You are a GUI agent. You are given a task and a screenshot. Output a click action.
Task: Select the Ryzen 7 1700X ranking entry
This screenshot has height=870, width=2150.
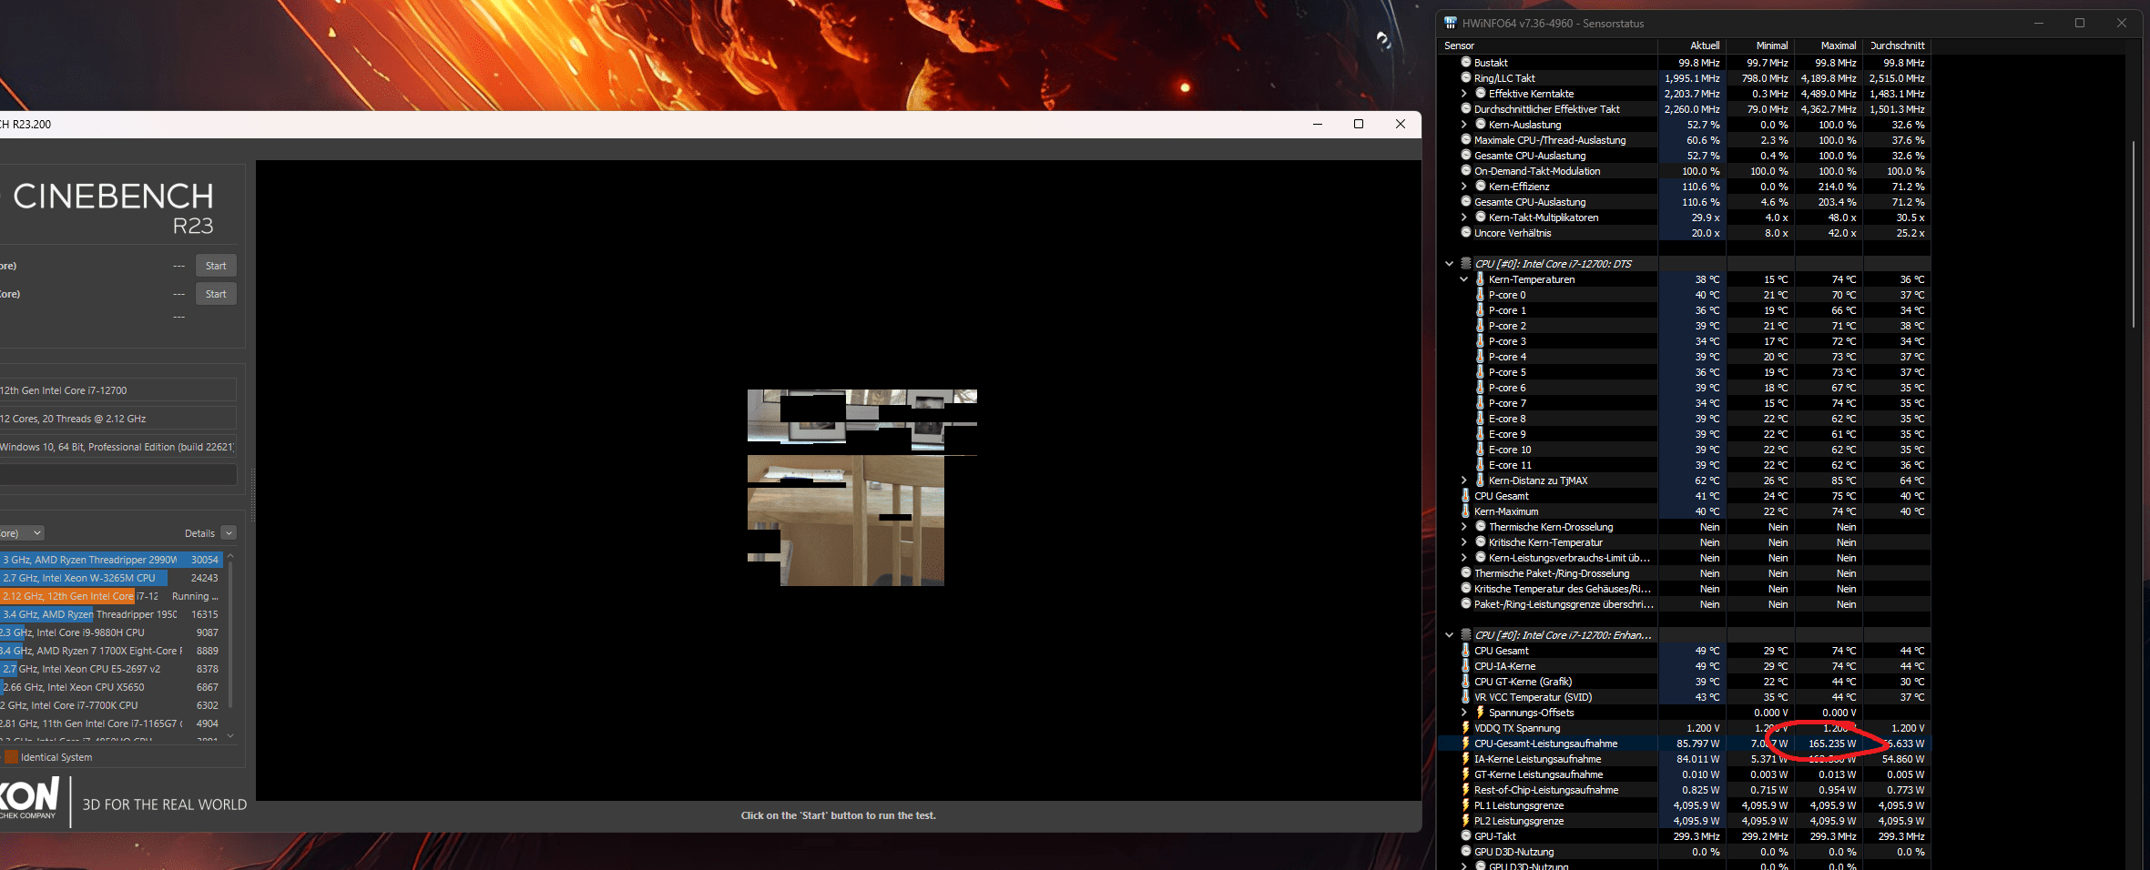point(111,651)
